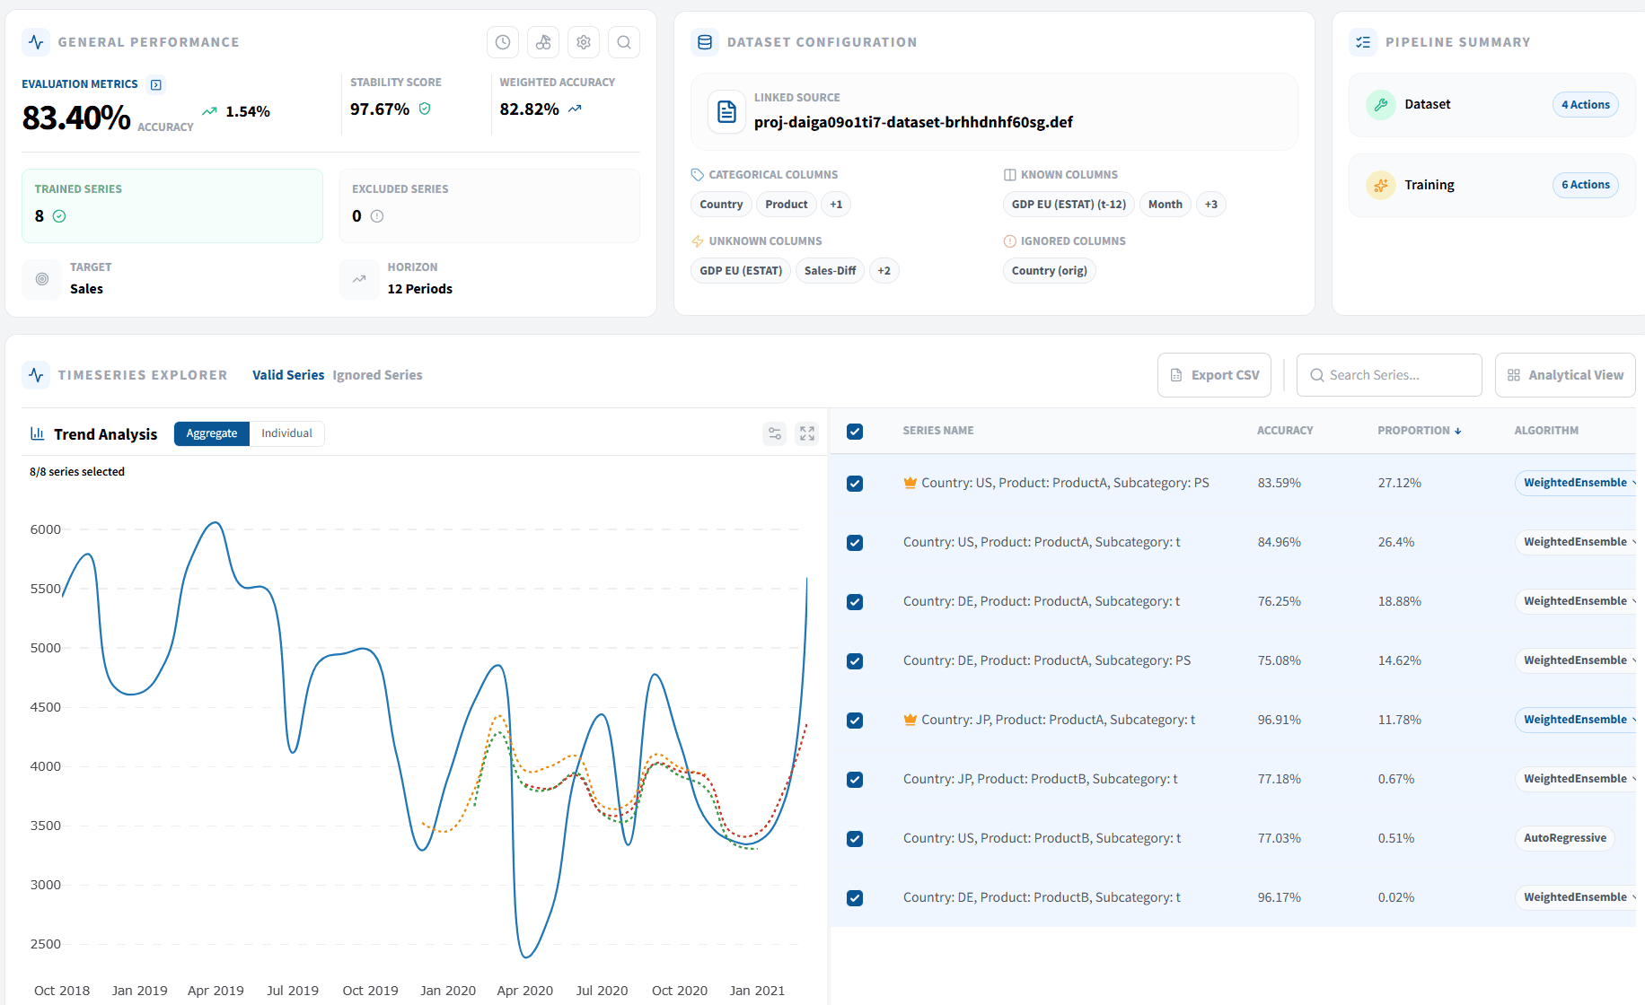Expand +3 more known columns chip
Image resolution: width=1645 pixels, height=1005 pixels.
(x=1211, y=205)
